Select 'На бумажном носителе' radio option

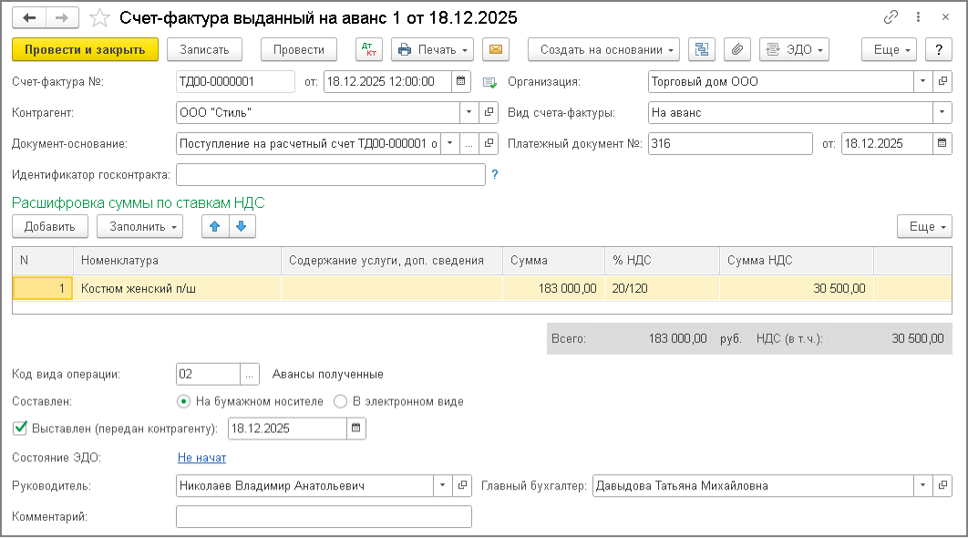point(184,401)
